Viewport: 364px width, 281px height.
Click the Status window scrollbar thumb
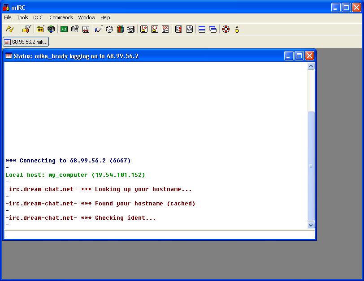(311, 166)
